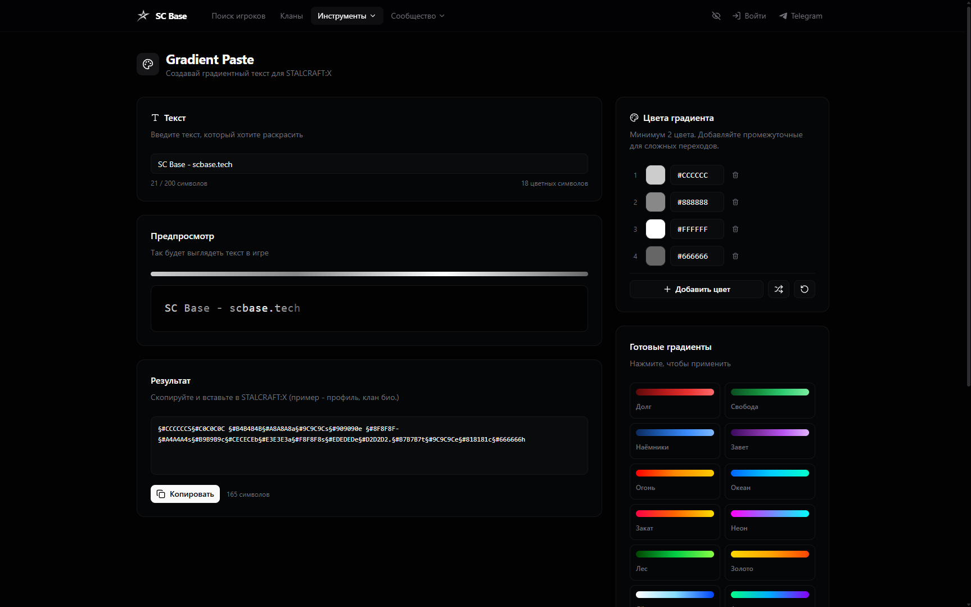Viewport: 971px width, 607px height.
Task: Apply the Наёмники preset gradient
Action: point(675,441)
